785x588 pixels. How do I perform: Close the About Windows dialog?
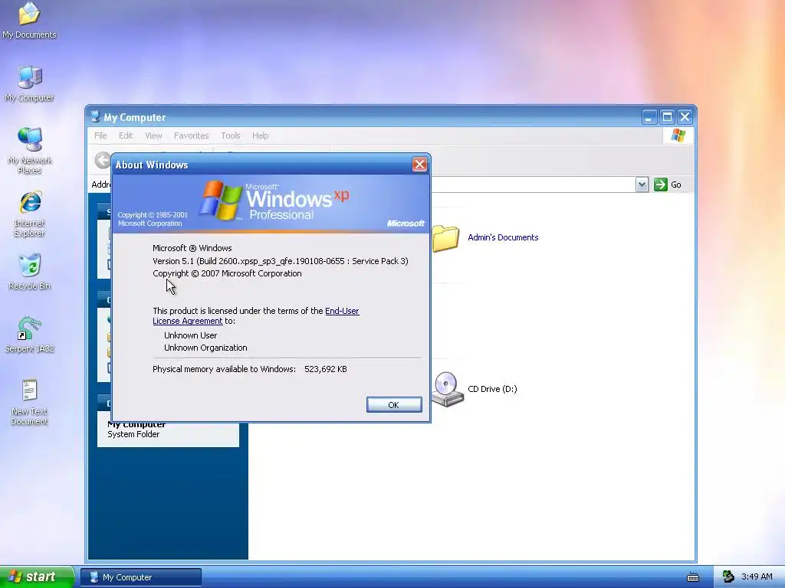pos(419,164)
